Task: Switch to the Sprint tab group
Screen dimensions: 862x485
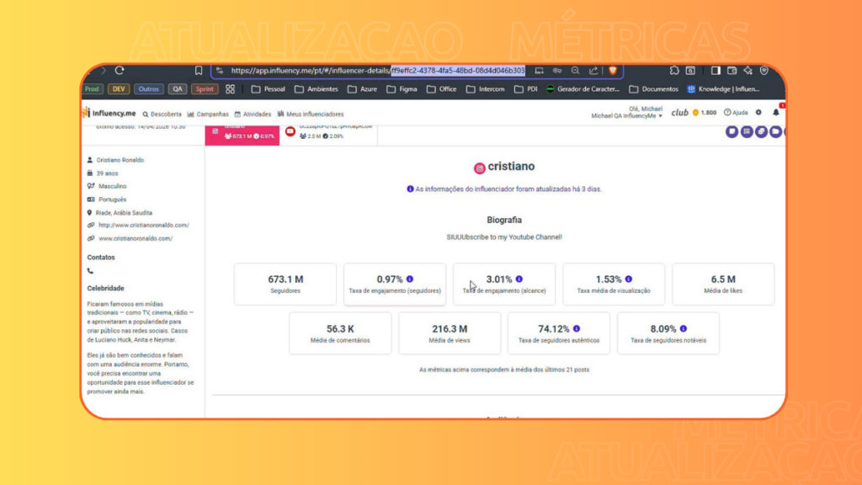Action: (205, 89)
